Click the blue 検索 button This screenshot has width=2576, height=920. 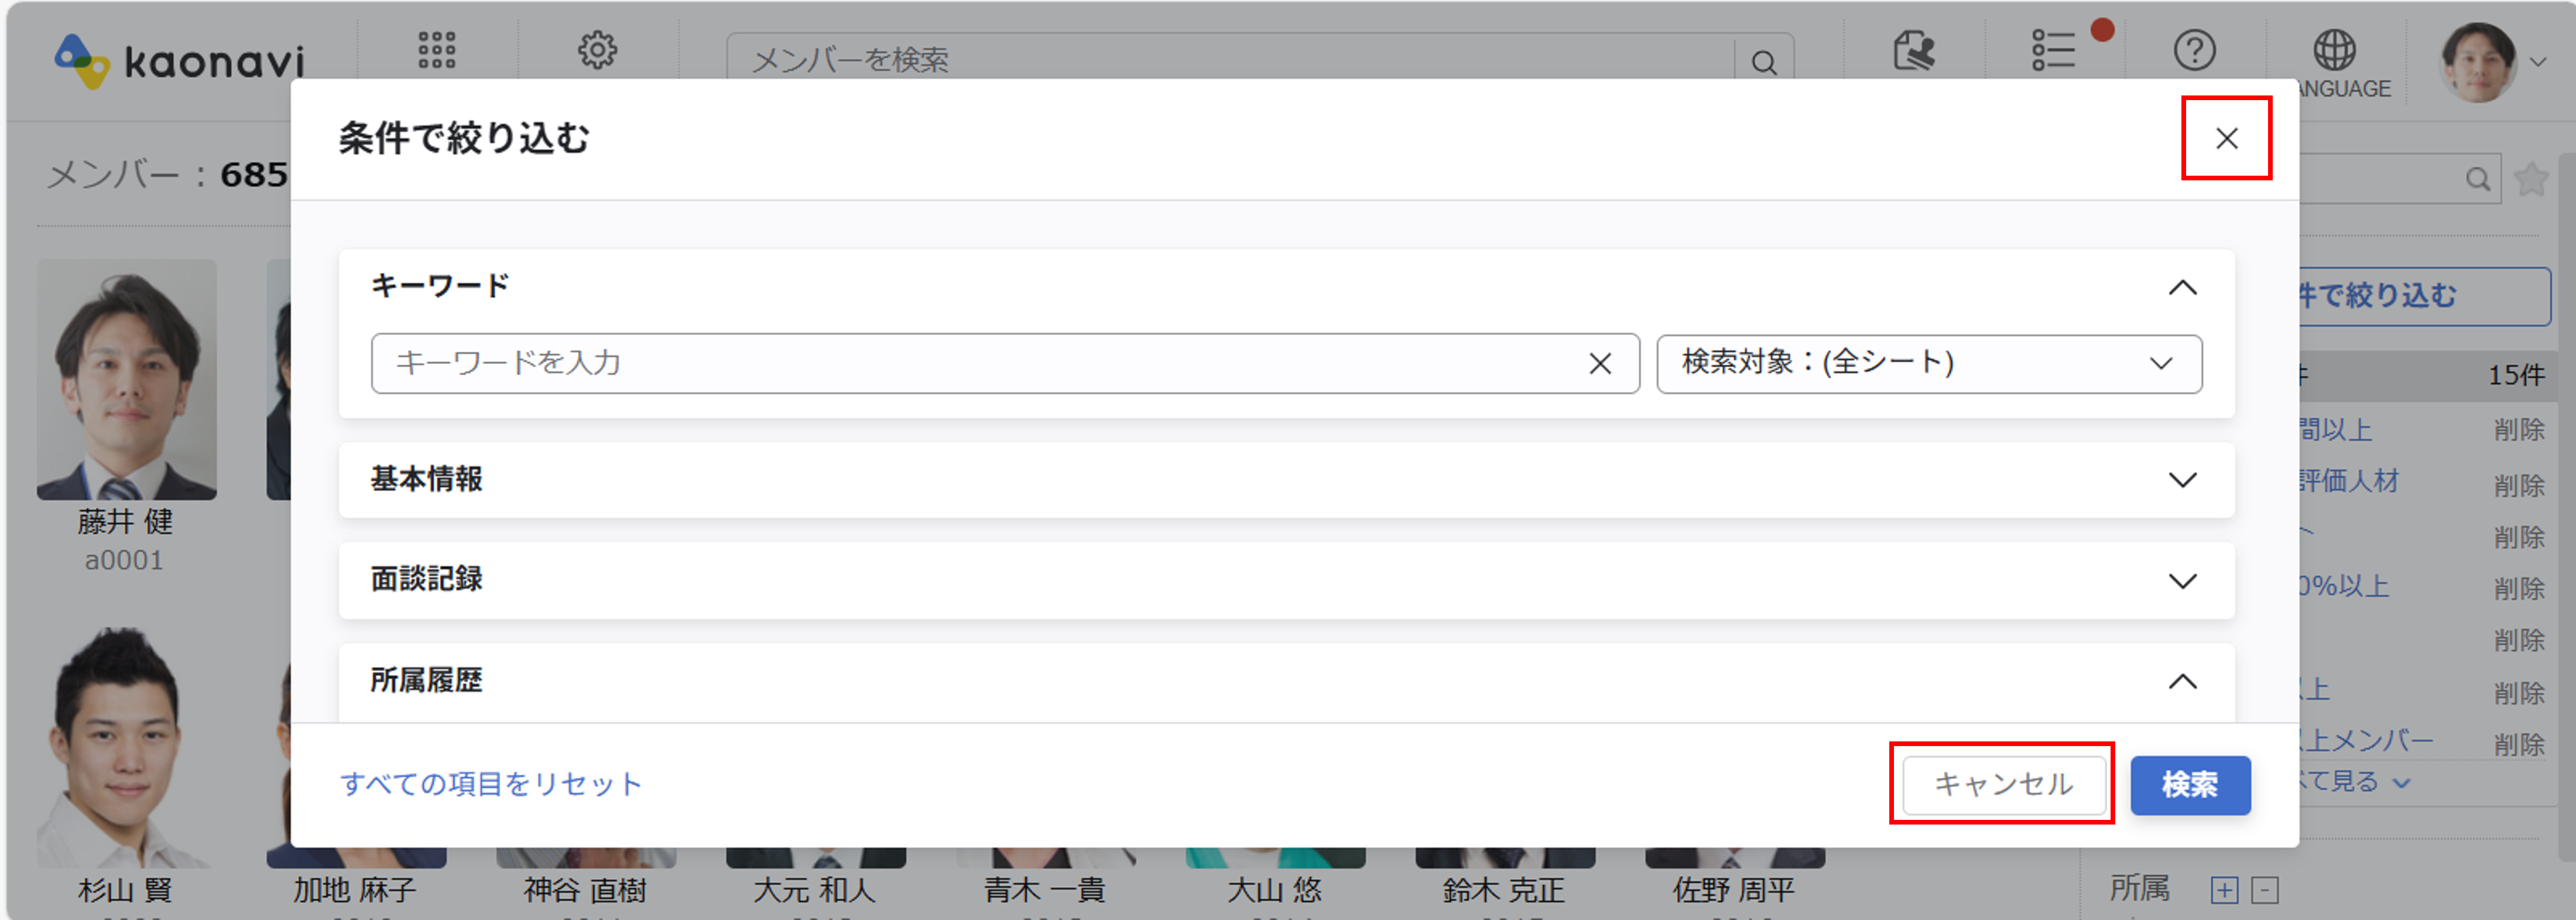(x=2190, y=785)
